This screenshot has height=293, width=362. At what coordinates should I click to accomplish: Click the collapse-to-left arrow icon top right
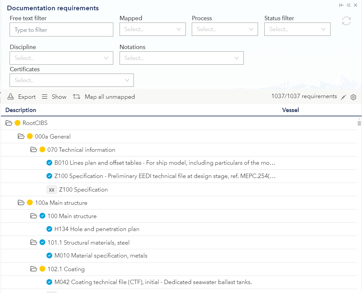coord(341,5)
